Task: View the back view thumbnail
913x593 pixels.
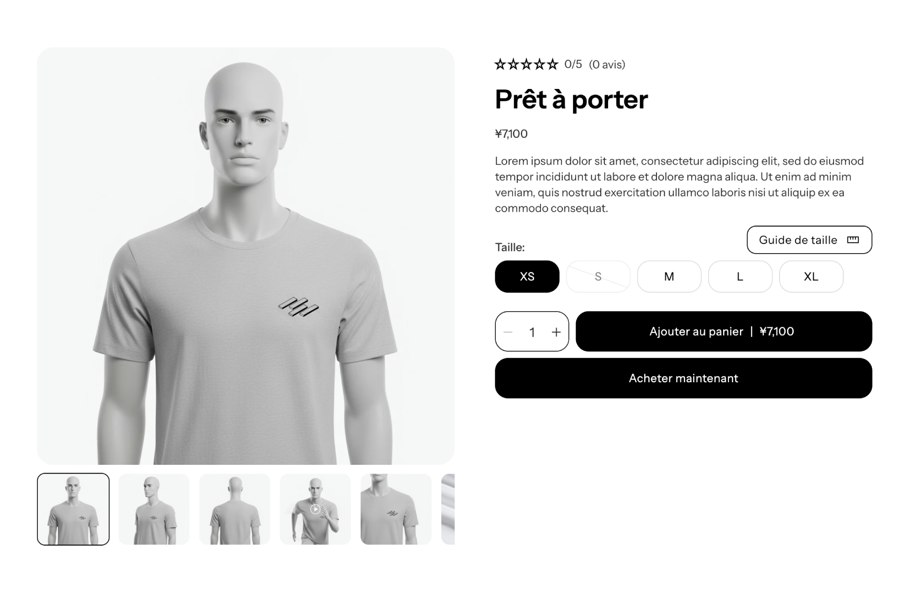Action: coord(235,509)
